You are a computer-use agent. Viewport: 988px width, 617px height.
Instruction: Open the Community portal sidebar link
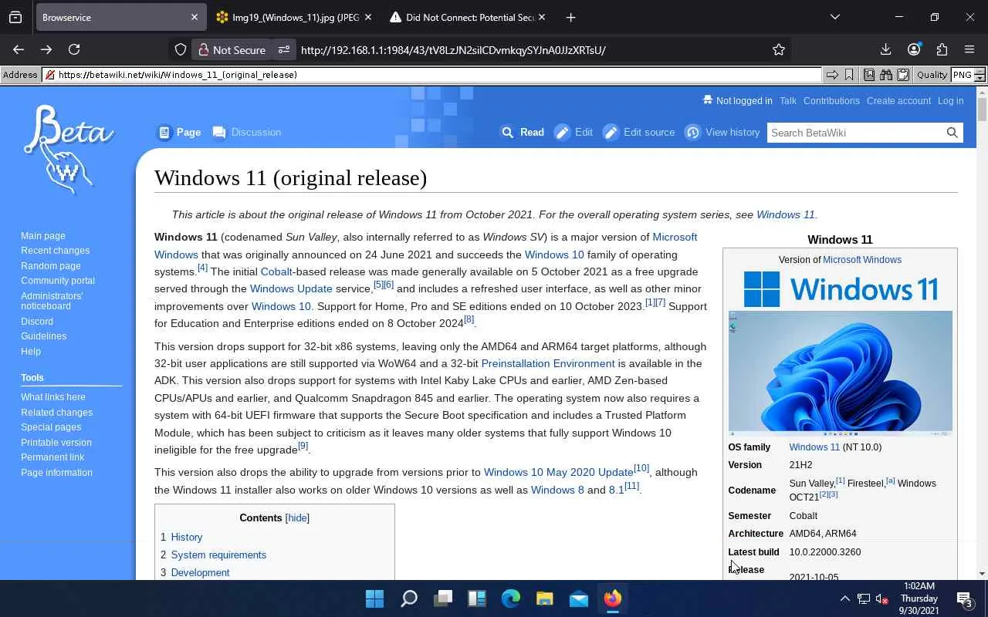58,281
